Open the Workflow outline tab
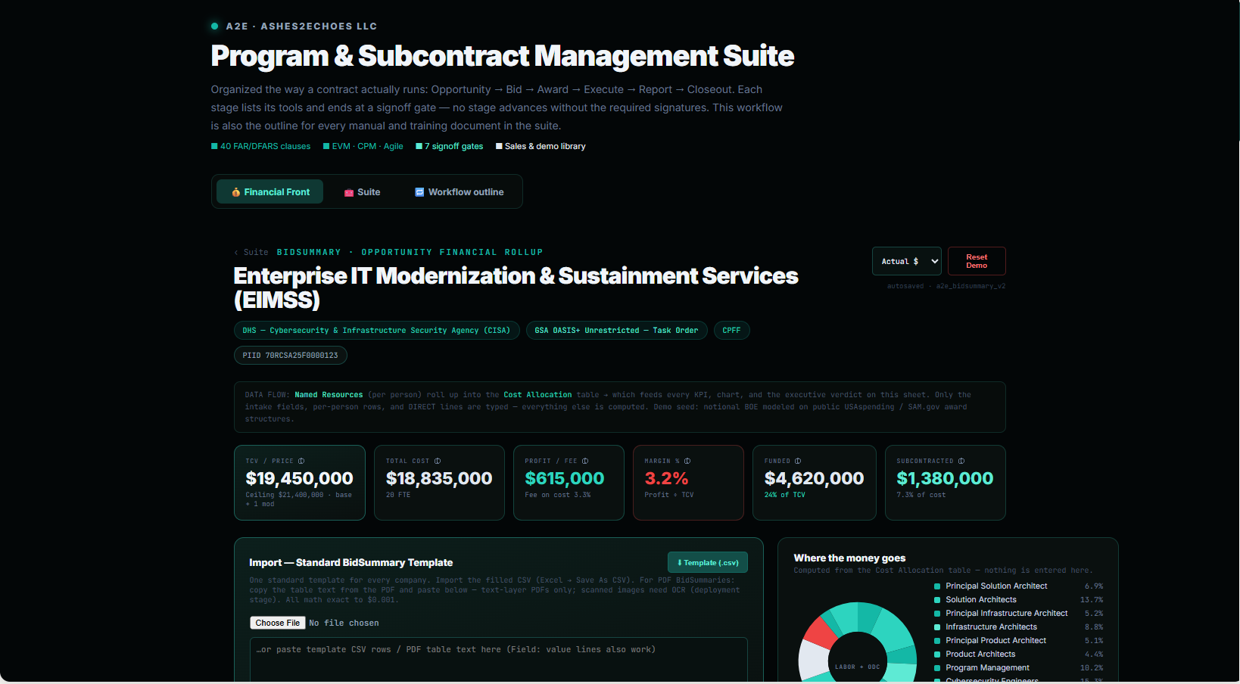The width and height of the screenshot is (1240, 684). (x=459, y=192)
